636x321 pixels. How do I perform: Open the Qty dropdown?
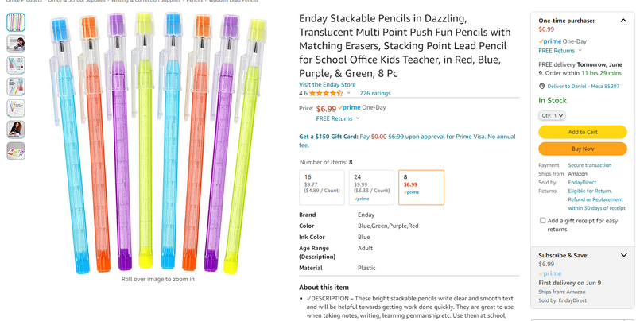[x=552, y=116]
